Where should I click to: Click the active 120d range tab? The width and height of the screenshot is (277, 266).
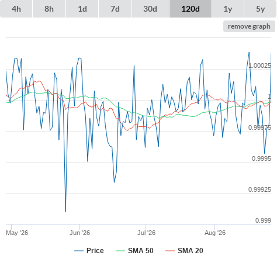pyautogui.click(x=191, y=9)
